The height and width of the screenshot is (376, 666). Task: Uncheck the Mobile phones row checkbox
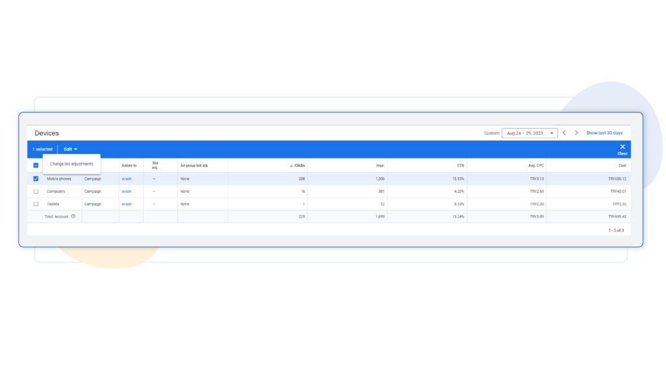pyautogui.click(x=36, y=179)
